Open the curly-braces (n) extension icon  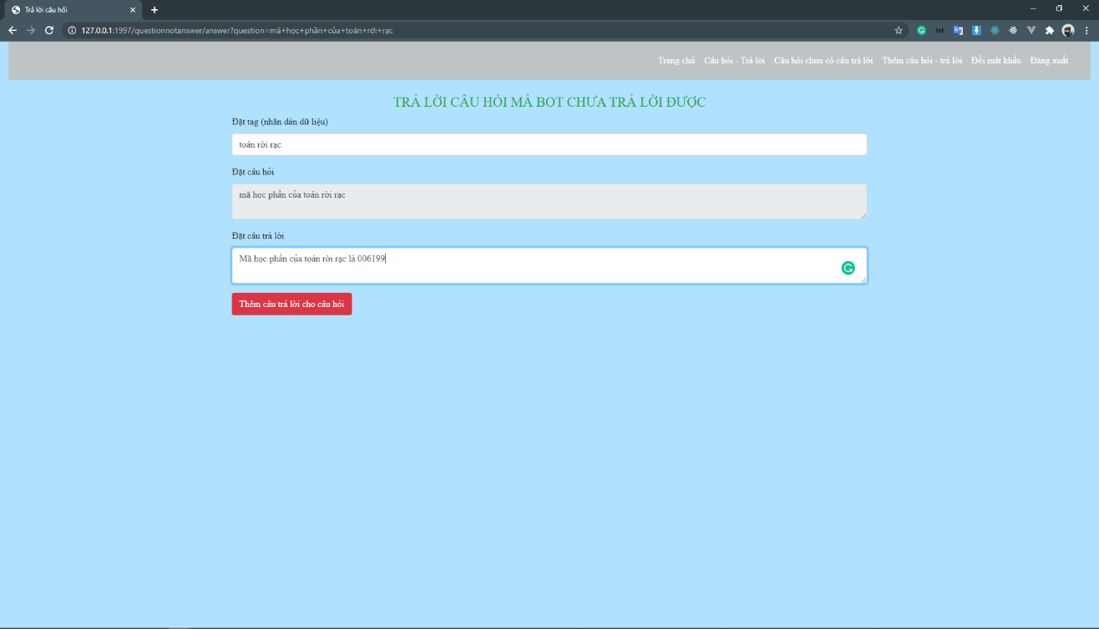[939, 30]
